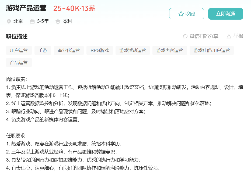The width and height of the screenshot is (251, 179).
Task: Select the 手游 tag
Action: pyautogui.click(x=43, y=51)
